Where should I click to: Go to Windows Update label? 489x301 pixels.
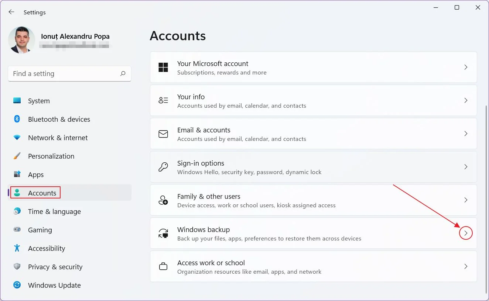coord(54,285)
